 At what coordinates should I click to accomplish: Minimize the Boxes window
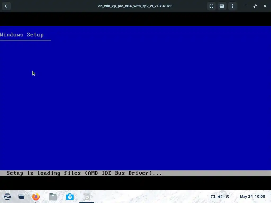tap(245, 6)
